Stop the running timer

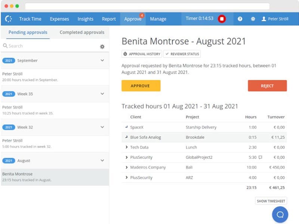coord(222,19)
